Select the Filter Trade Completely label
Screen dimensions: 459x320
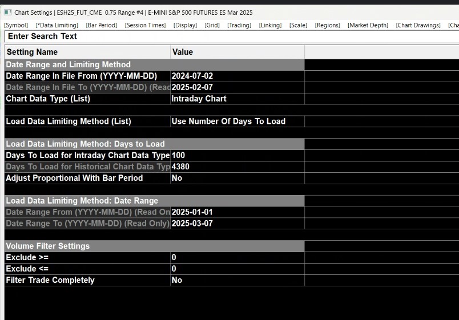87,281
